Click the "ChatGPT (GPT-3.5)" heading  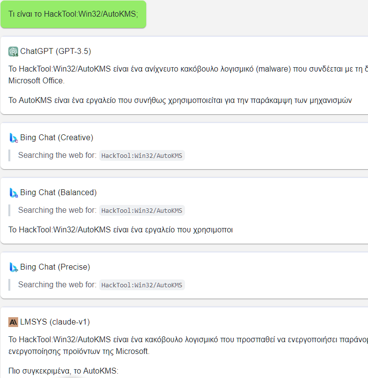[55, 51]
